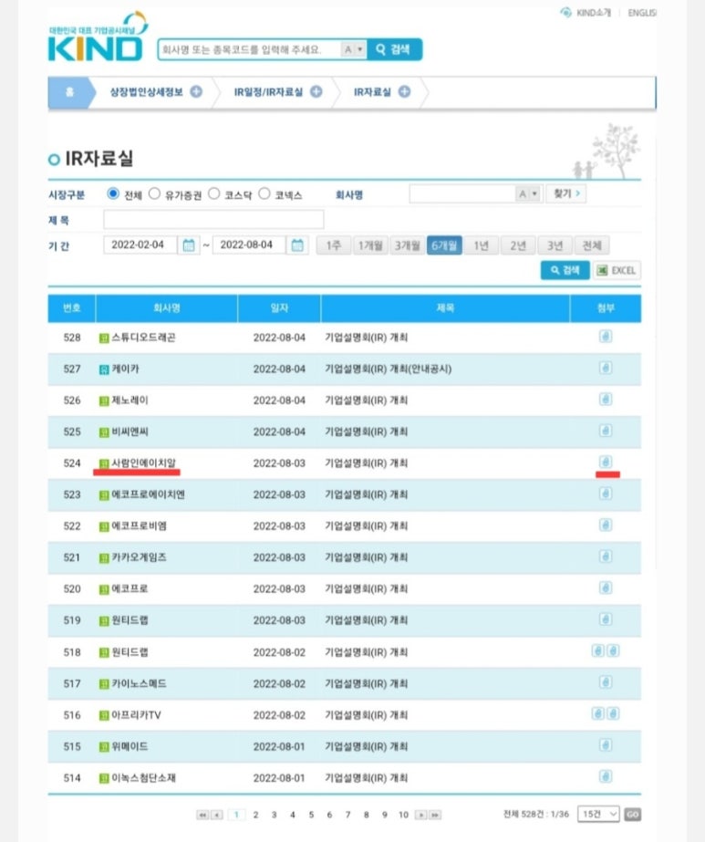Focus the 제목 title input field
Viewport: 705px width, 842px height.
(213, 220)
